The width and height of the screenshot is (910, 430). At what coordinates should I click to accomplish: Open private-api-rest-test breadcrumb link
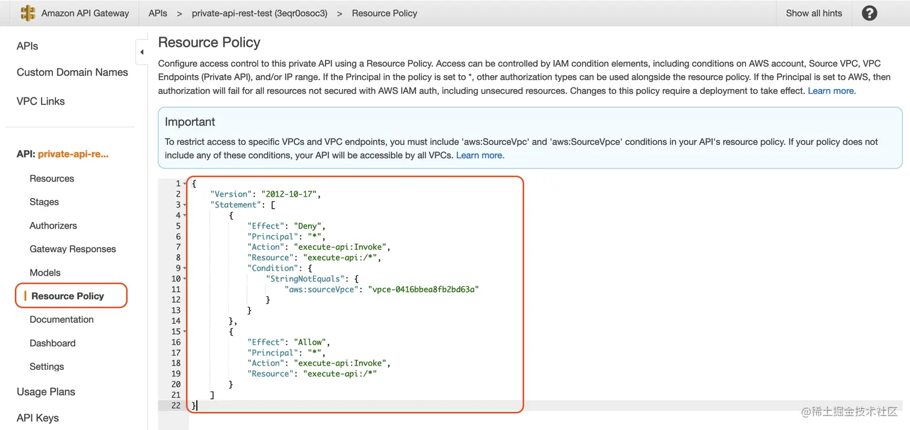tap(259, 13)
